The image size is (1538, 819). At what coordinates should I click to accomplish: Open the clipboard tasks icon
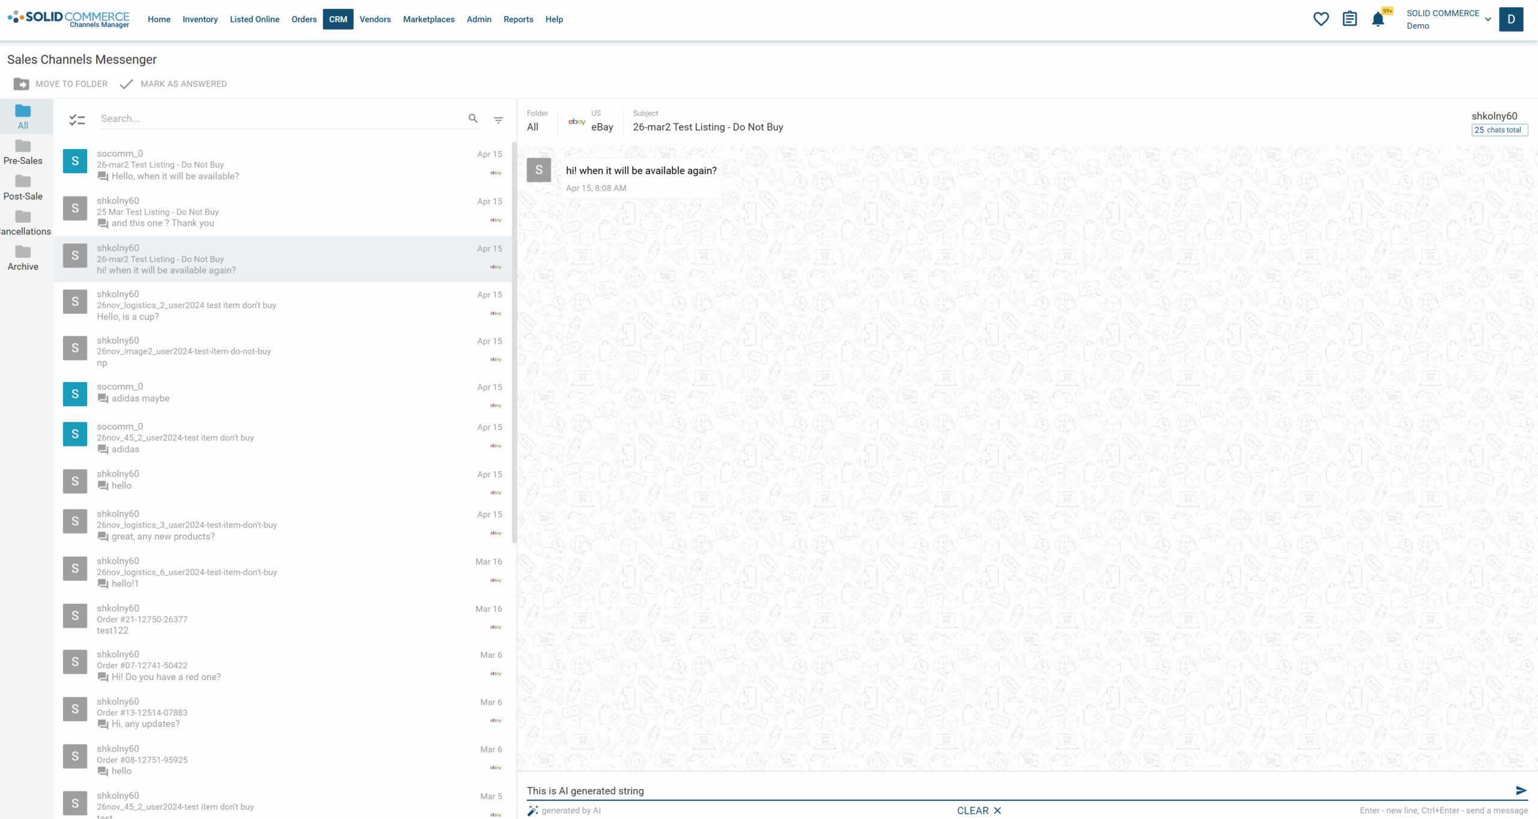click(1349, 19)
